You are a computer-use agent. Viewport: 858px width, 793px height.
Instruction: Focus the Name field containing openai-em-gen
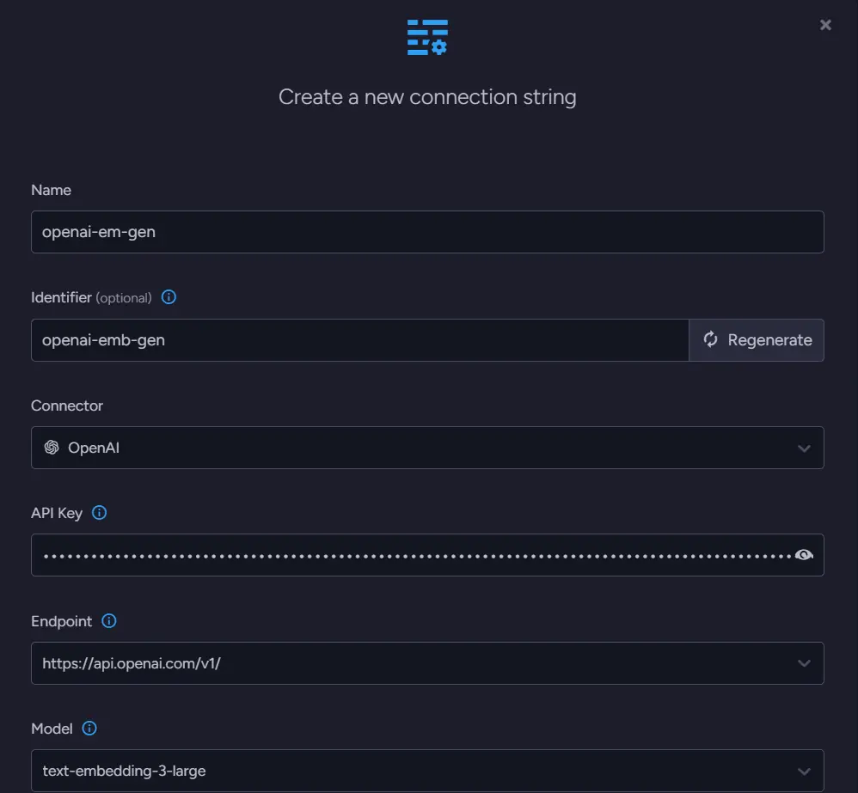[427, 232]
